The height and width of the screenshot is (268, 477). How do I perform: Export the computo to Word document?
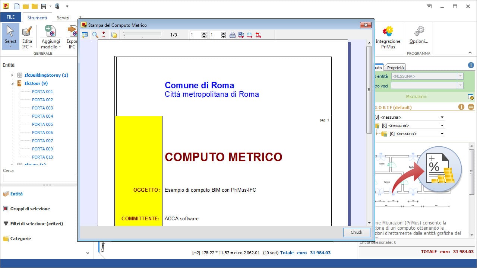click(241, 35)
